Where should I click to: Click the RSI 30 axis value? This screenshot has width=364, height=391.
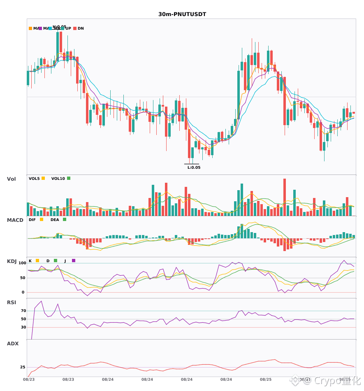pyautogui.click(x=23, y=327)
